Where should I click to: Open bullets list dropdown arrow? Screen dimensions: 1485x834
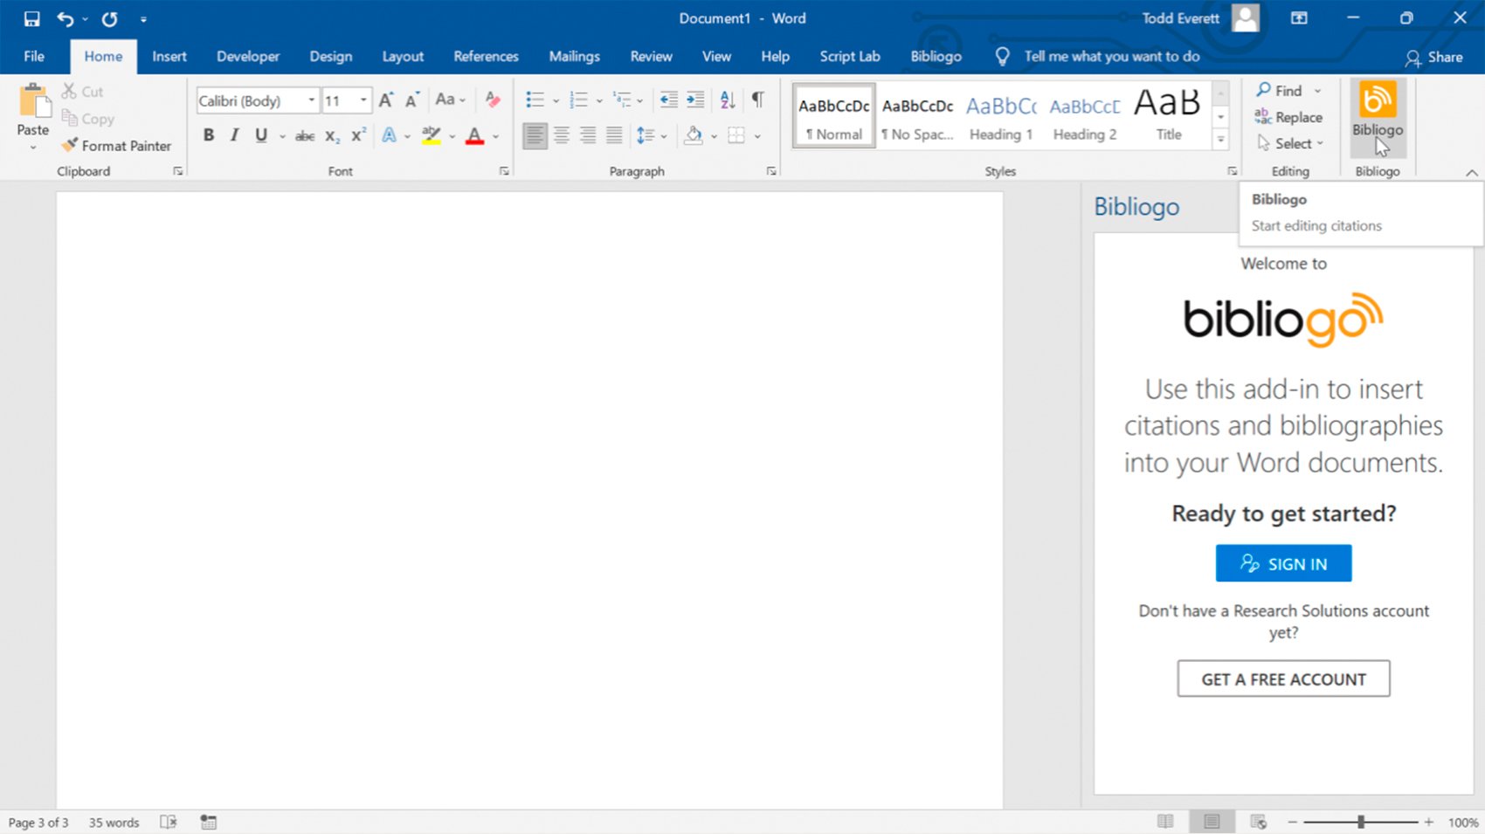coord(556,101)
